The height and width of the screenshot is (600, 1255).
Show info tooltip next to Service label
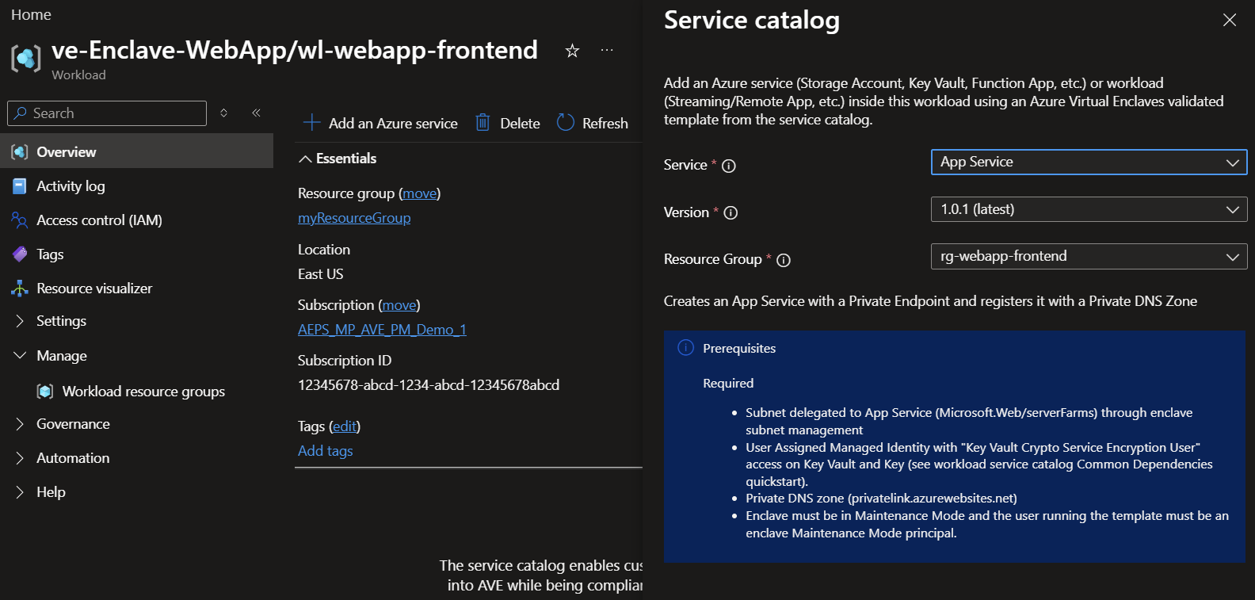[729, 166]
